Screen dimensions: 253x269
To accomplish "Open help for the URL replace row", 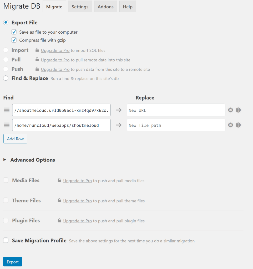I will 238,110.
